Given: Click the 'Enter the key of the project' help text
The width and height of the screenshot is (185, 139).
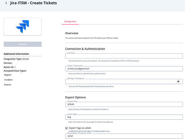Looking at the screenshot, I should point(88,109).
